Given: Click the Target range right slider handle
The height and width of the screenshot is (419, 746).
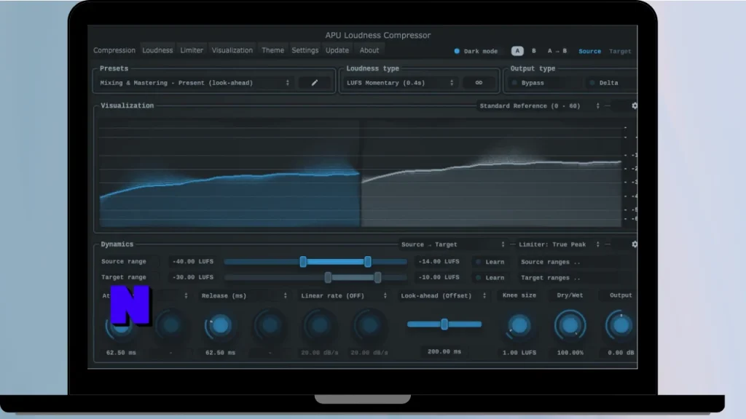Looking at the screenshot, I should [377, 277].
